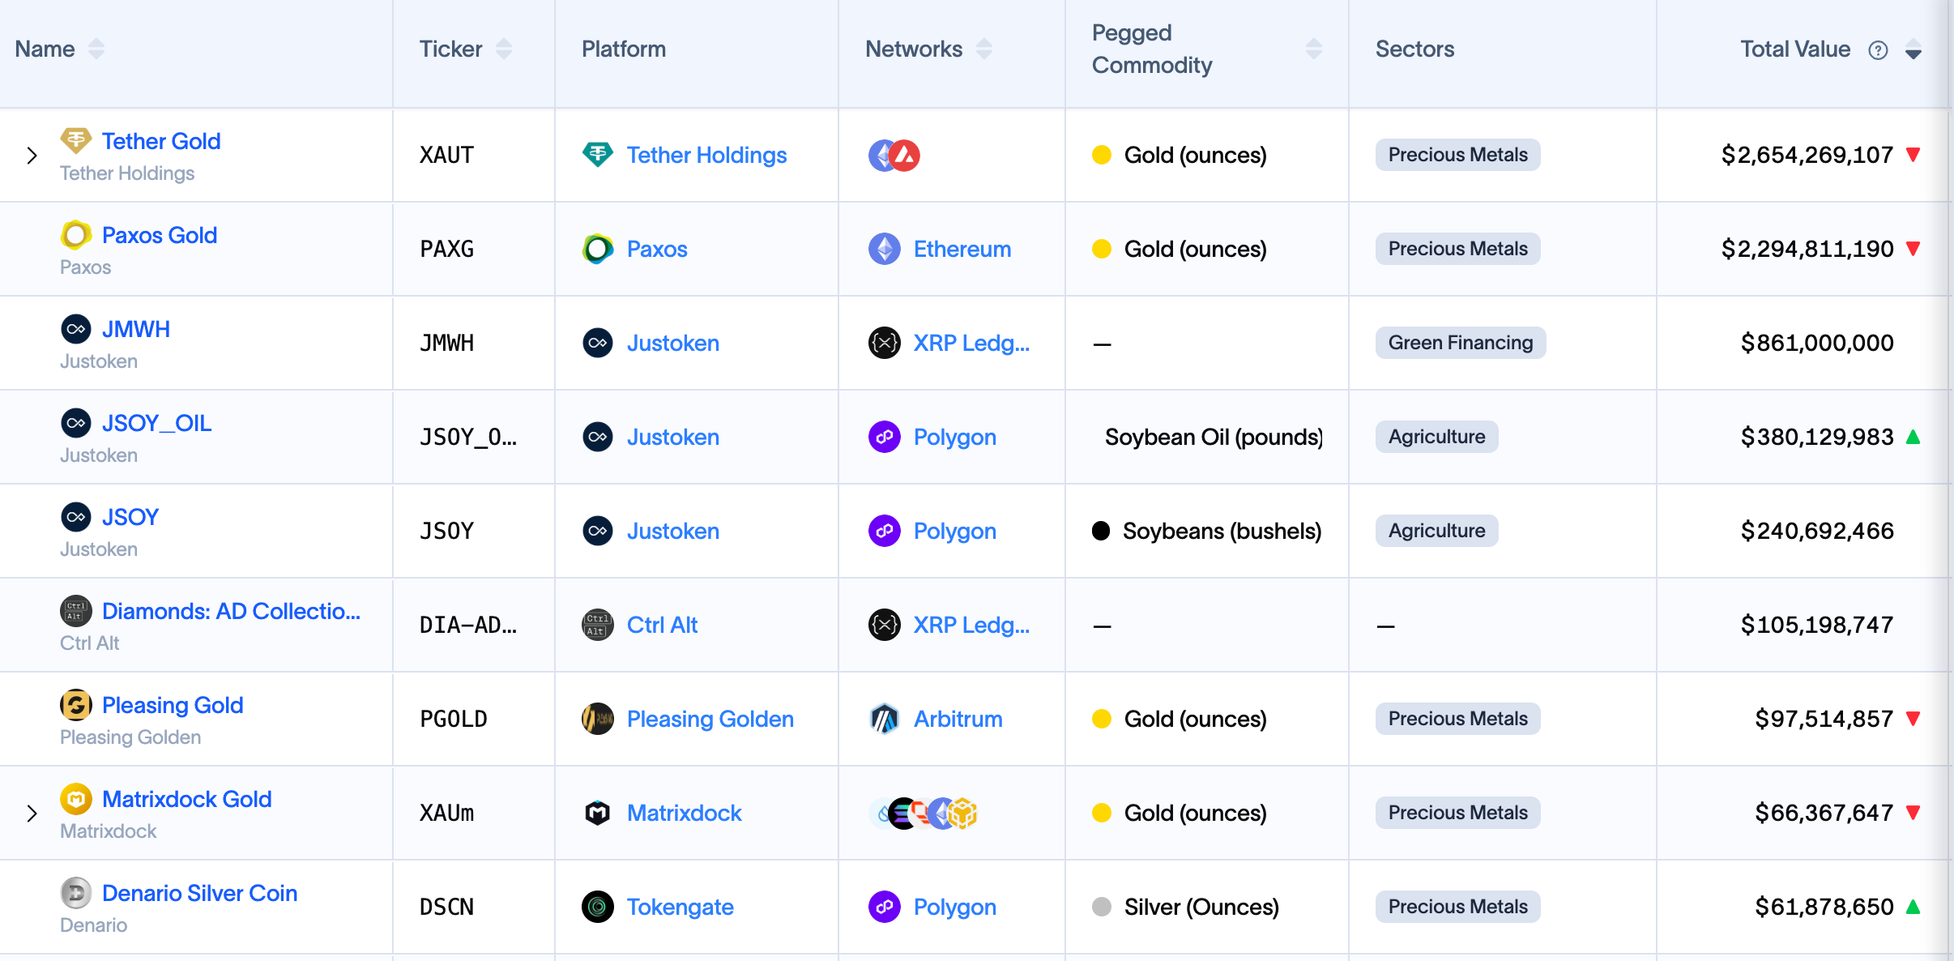Click the Total Value help question icon

[1878, 50]
